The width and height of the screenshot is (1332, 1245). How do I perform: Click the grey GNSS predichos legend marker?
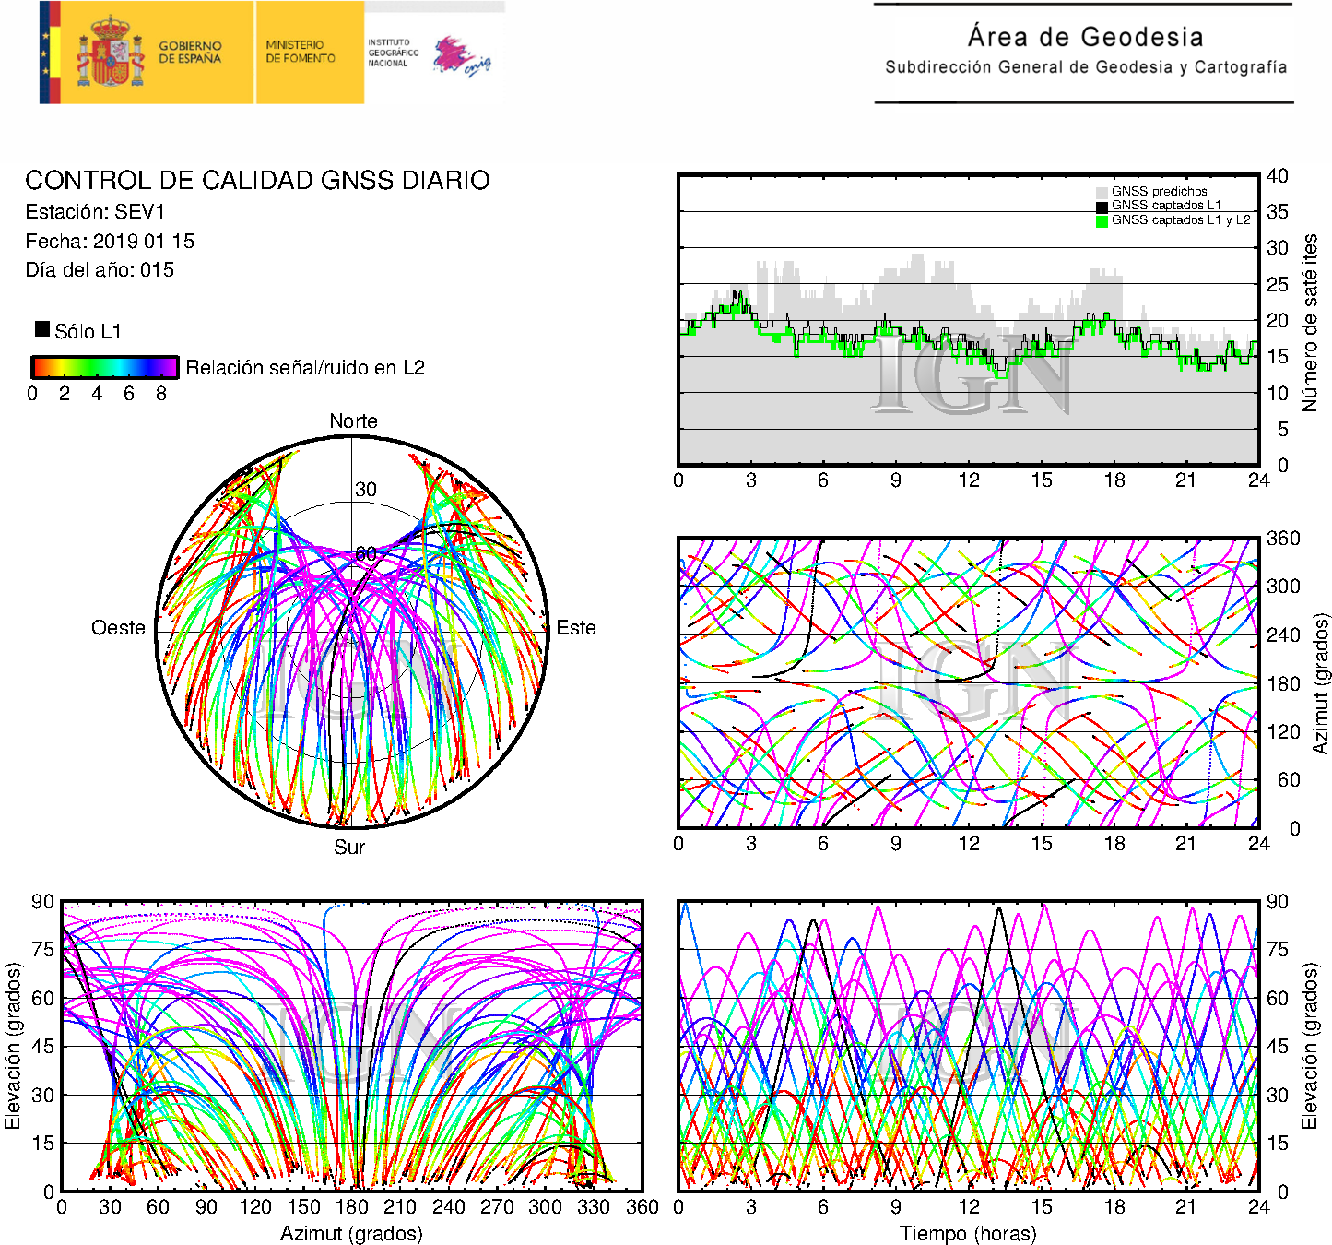point(1101,192)
